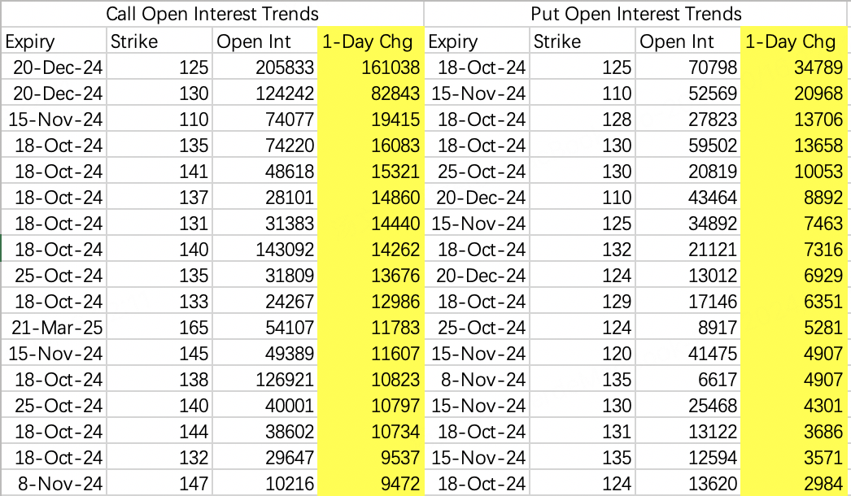This screenshot has height=496, width=851.
Task: Select the cell showing 82843
Action: pyautogui.click(x=370, y=93)
